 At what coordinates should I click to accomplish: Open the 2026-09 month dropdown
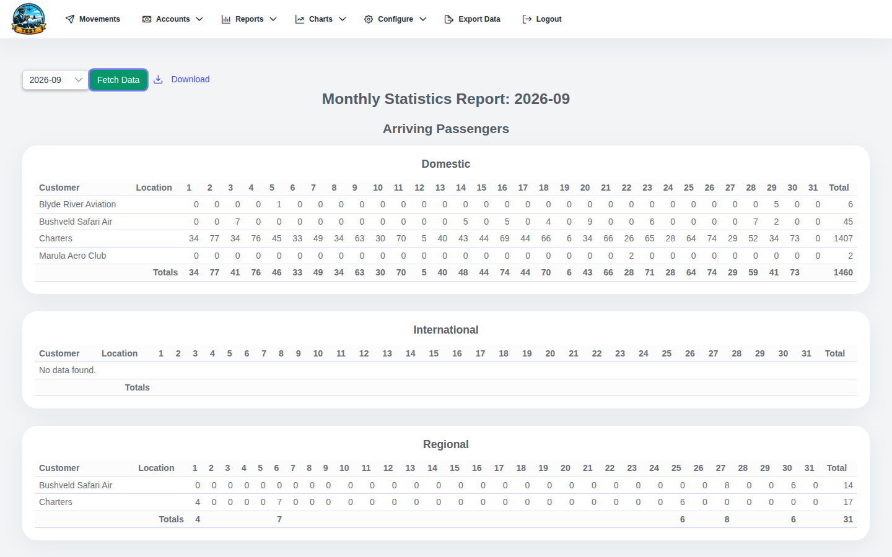(56, 80)
